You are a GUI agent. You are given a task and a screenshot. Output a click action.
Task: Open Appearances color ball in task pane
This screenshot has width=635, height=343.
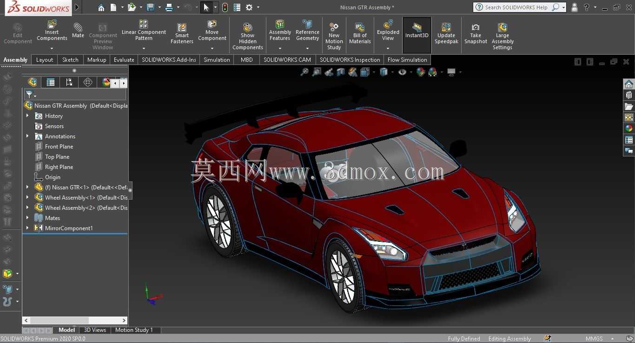(629, 129)
